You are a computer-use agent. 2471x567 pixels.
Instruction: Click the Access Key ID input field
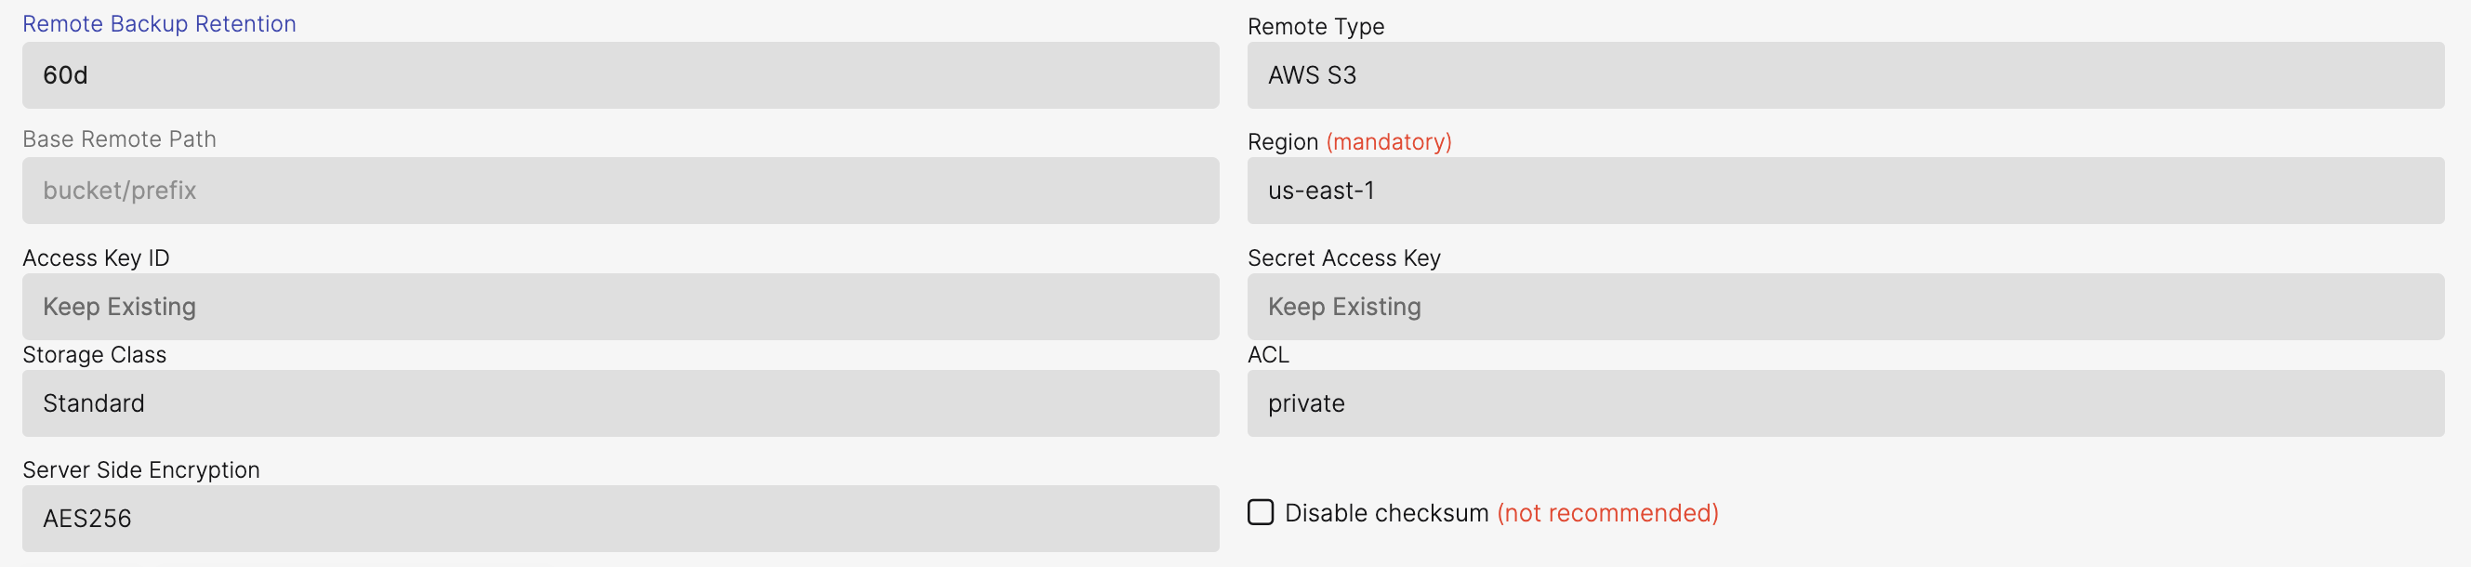click(620, 307)
